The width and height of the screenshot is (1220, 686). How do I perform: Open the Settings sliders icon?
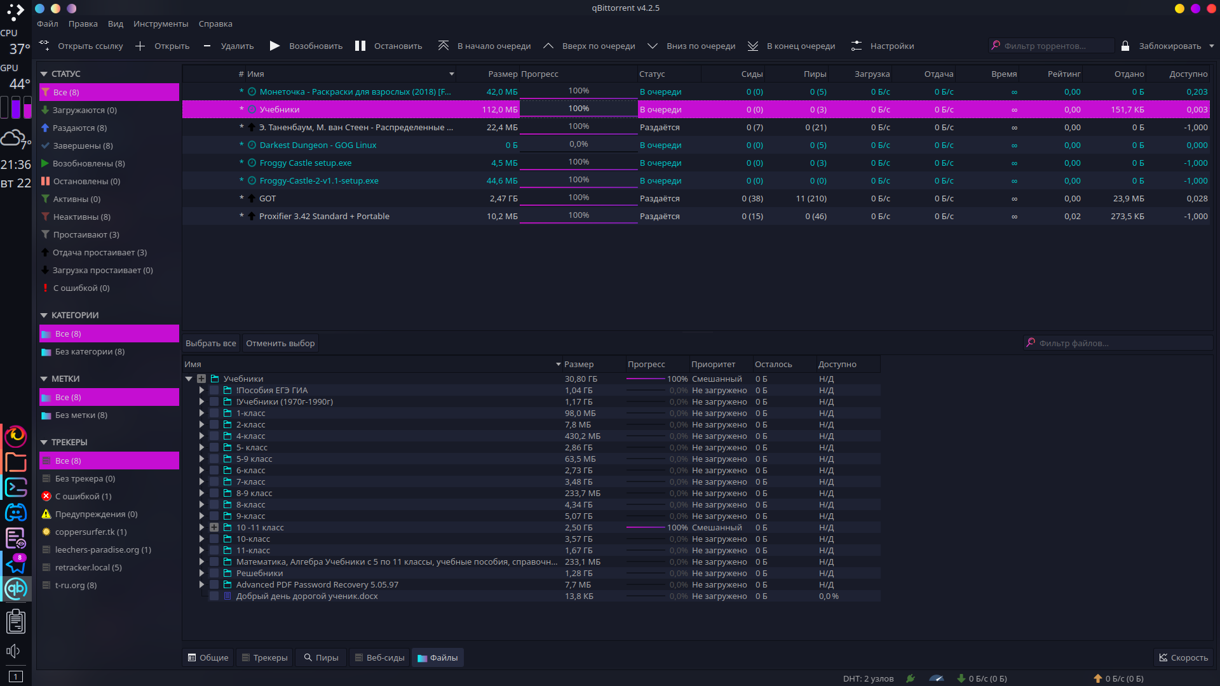(x=857, y=46)
